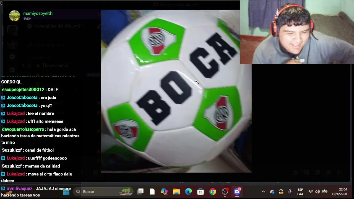Open the Windows Start menu

[x=66, y=192]
